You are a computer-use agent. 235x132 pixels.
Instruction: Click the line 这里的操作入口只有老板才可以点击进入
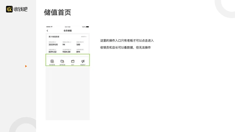pyautogui.click(x=127, y=40)
